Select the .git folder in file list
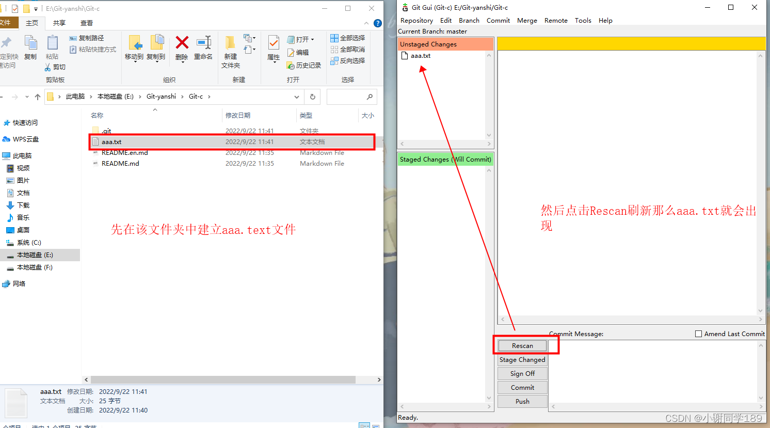The image size is (770, 428). pyautogui.click(x=232, y=131)
